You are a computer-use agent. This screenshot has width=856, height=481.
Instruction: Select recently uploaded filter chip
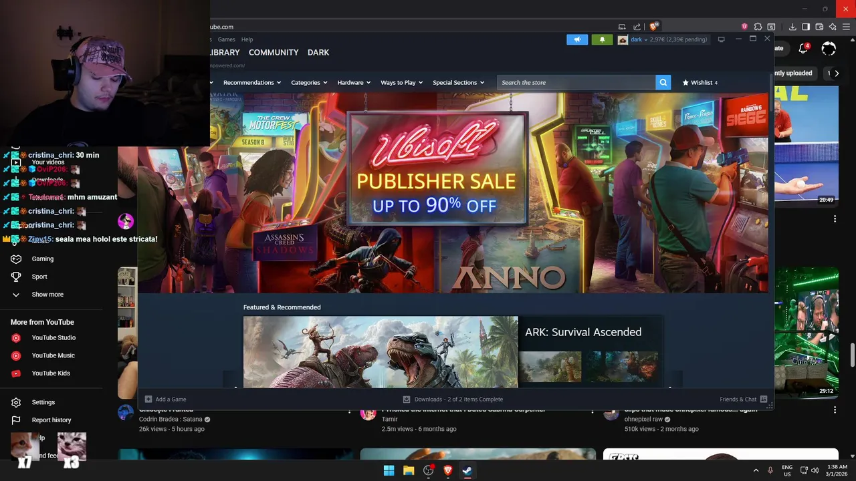pos(794,73)
